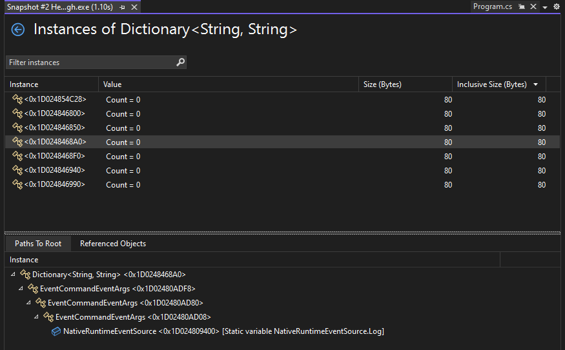Select instance row 0x1D024846850
Viewport: 565px width, 350px height.
tap(55, 128)
